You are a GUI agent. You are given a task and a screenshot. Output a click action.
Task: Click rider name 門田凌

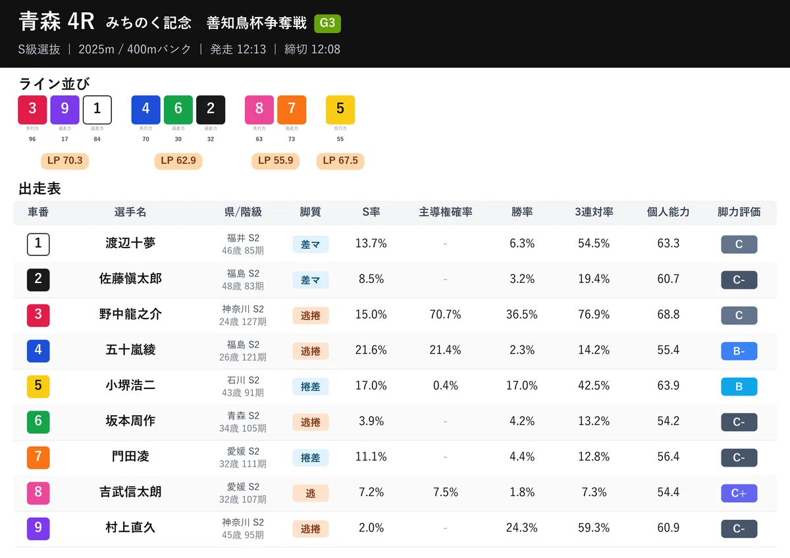130,457
